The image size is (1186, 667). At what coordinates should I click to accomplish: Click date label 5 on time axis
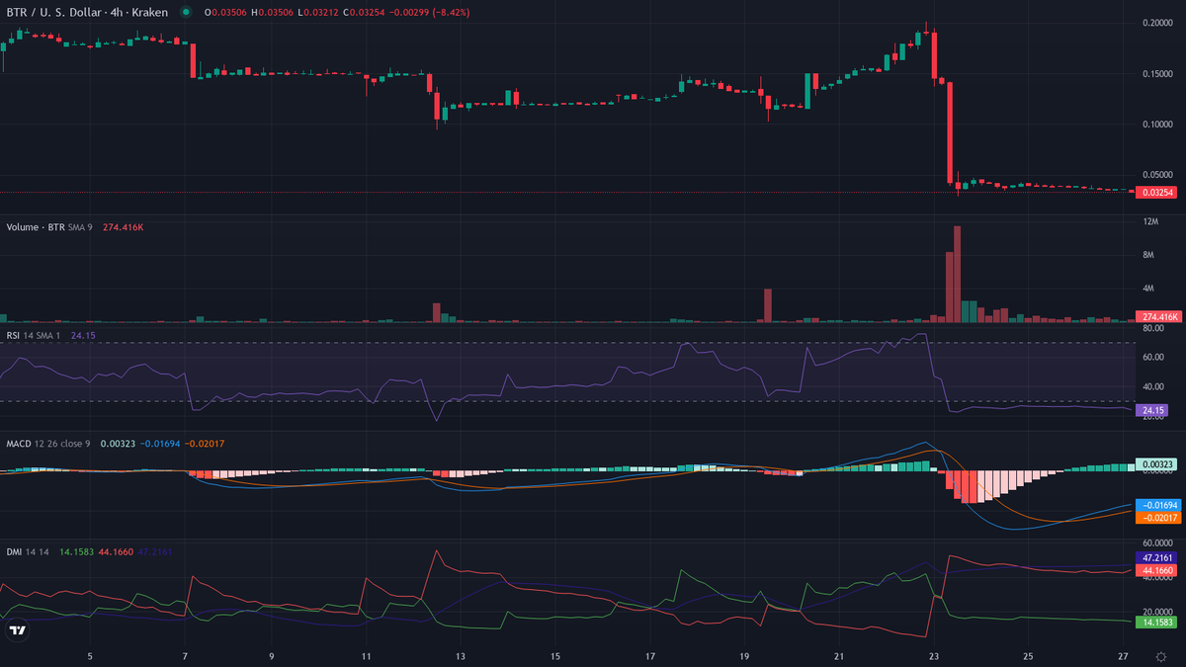(90, 656)
